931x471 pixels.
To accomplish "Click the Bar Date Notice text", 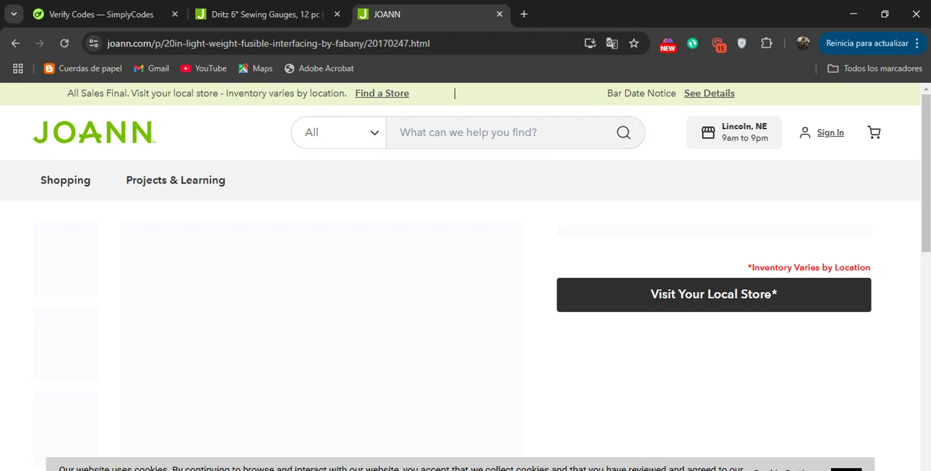I will click(641, 93).
